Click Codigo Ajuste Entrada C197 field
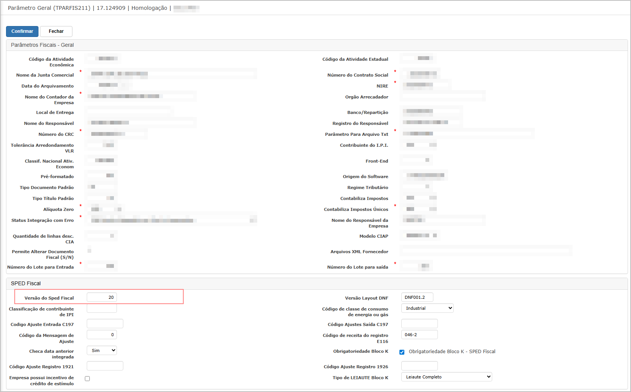The width and height of the screenshot is (631, 392). (105, 324)
